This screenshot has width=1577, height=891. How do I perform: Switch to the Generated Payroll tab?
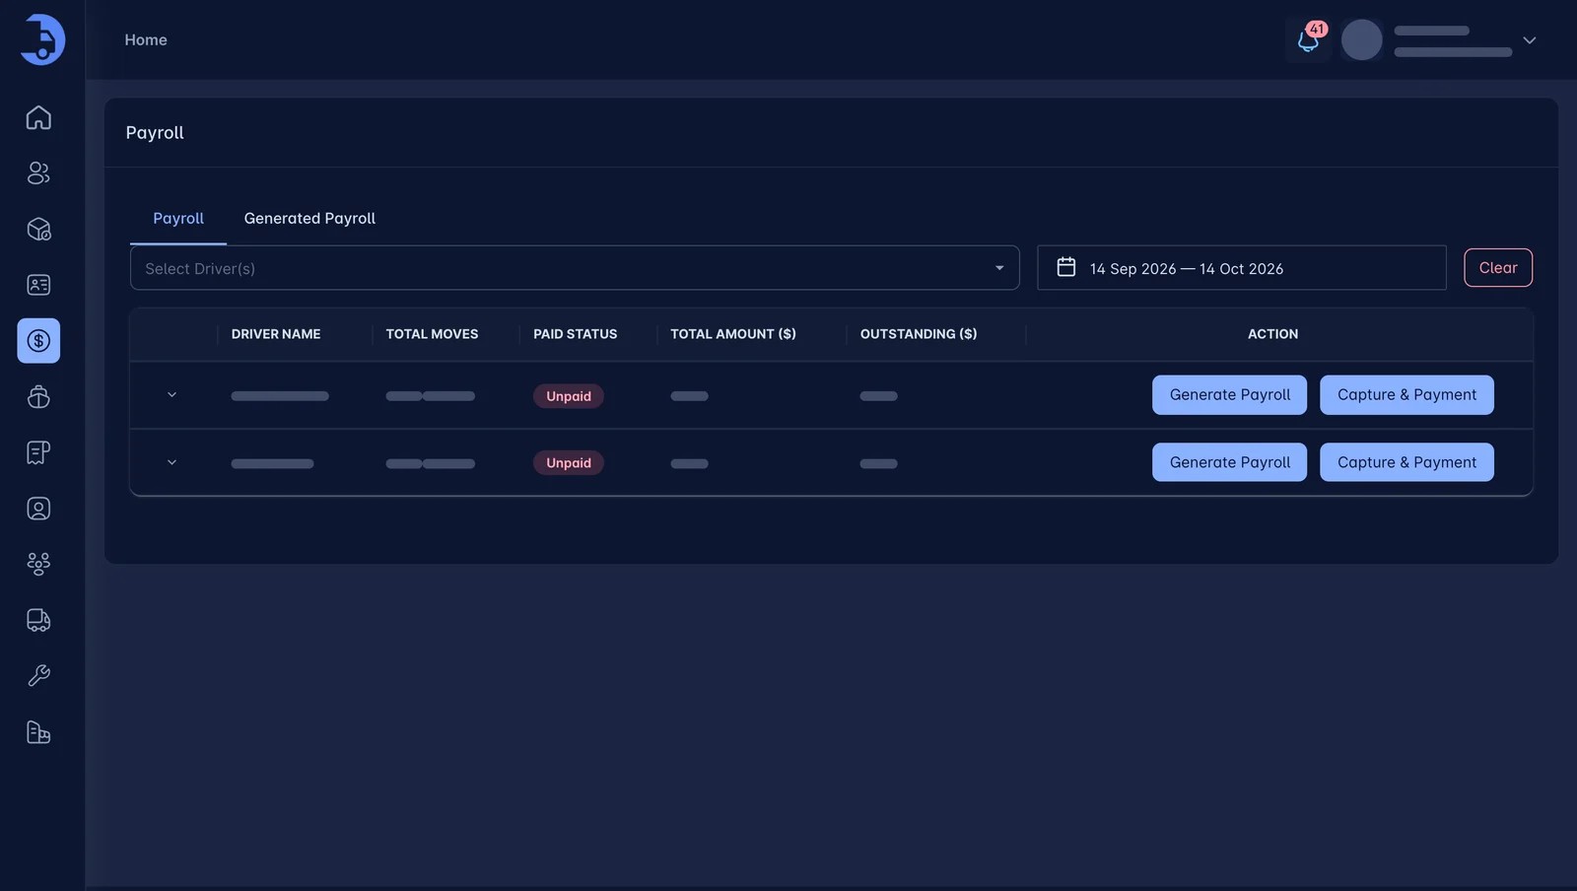tap(309, 218)
